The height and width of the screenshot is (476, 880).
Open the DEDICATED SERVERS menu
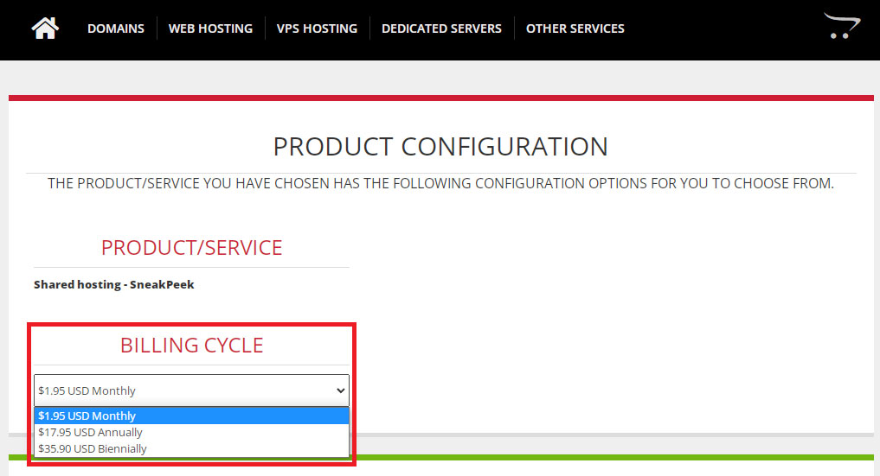pyautogui.click(x=441, y=29)
